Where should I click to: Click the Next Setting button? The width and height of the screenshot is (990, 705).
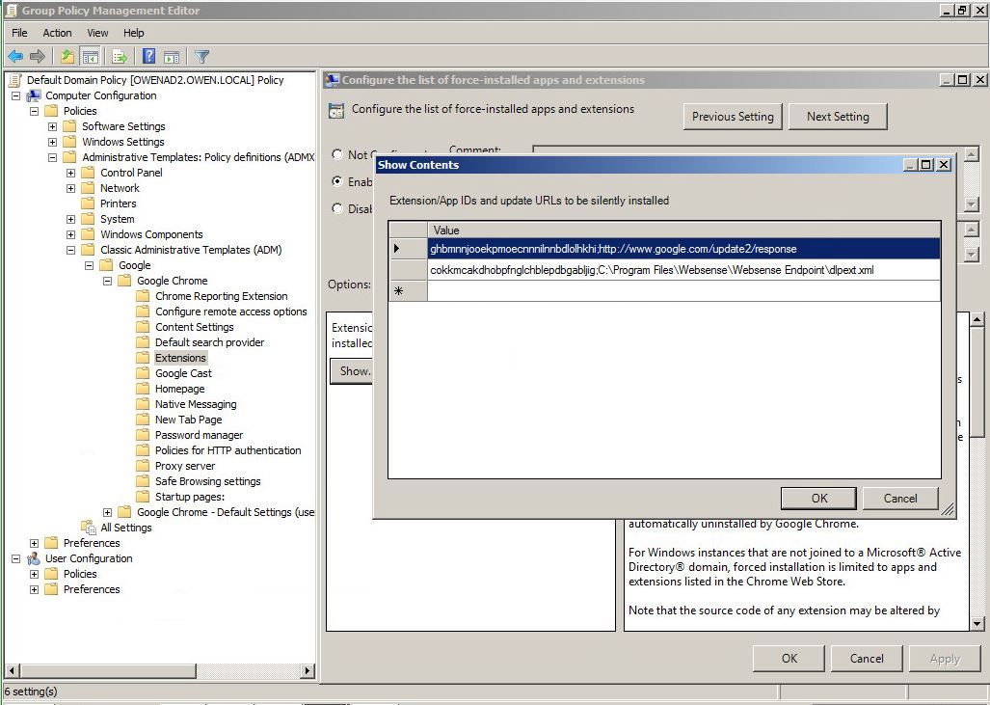[837, 116]
